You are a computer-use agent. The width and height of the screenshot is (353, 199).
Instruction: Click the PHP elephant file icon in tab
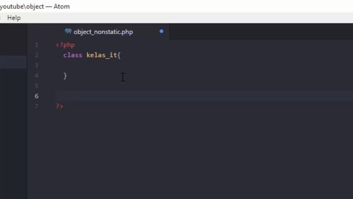(68, 31)
